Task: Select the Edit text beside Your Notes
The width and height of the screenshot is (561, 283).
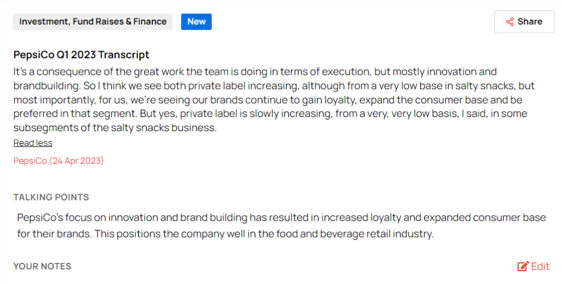Action: point(540,267)
